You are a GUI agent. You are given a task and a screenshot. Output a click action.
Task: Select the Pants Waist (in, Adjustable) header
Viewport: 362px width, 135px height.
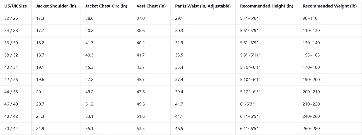(203, 6)
